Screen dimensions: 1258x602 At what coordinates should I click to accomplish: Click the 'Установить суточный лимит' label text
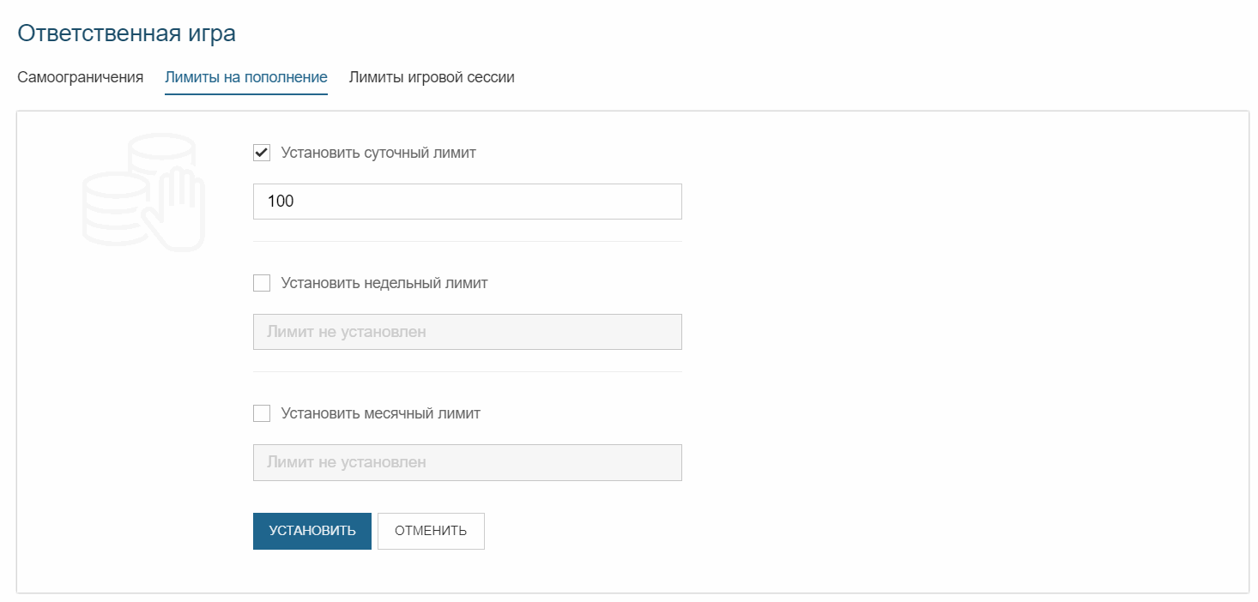(x=378, y=153)
